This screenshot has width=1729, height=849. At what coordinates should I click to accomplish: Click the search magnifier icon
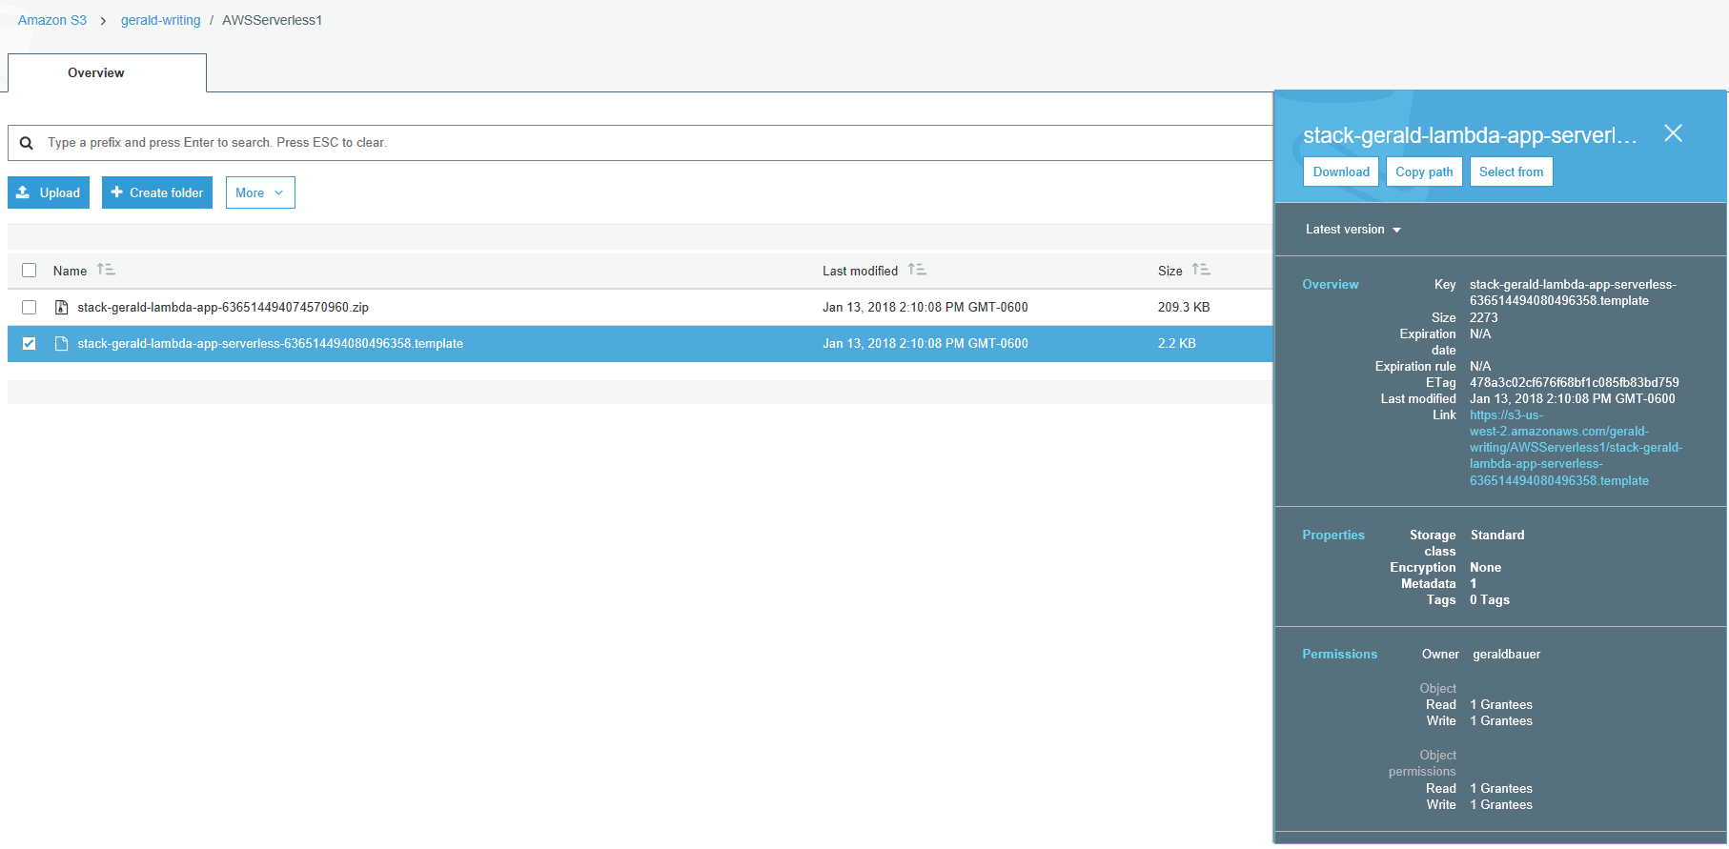tap(27, 143)
